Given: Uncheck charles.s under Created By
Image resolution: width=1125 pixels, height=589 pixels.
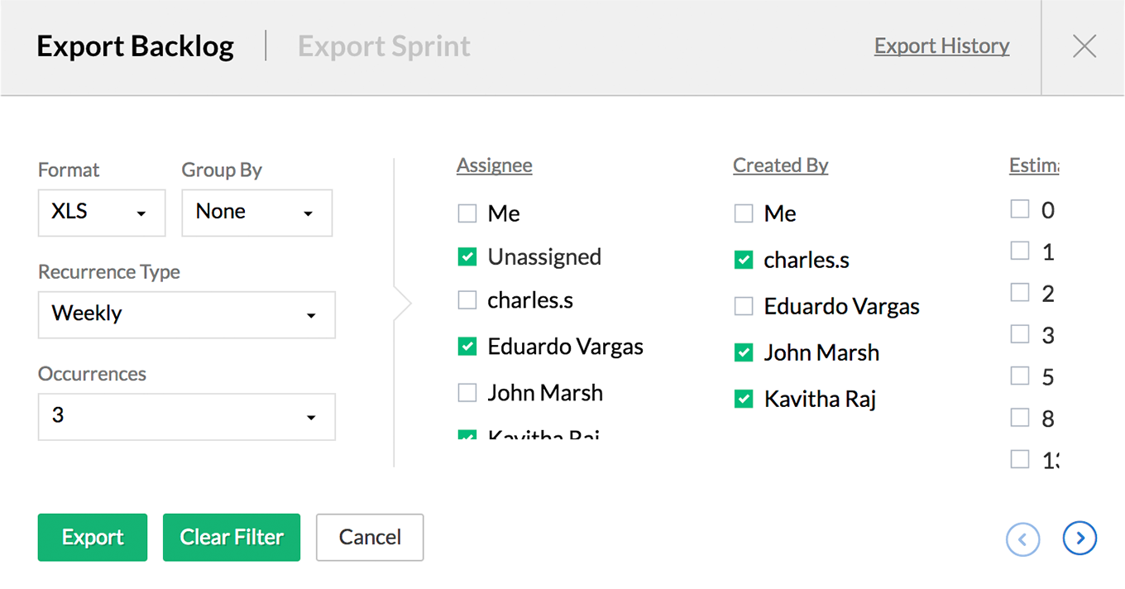Looking at the screenshot, I should [744, 261].
